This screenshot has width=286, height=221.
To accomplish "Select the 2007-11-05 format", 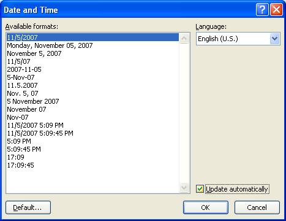I will pyautogui.click(x=92, y=69).
